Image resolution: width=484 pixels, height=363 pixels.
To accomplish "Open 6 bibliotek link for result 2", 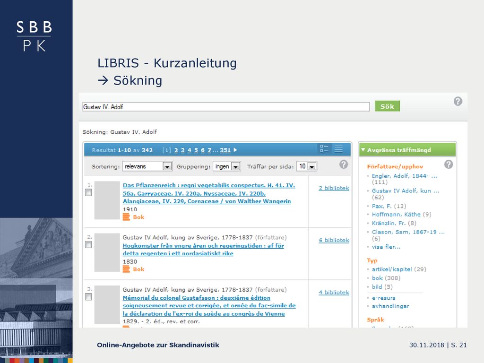I will pos(334,240).
